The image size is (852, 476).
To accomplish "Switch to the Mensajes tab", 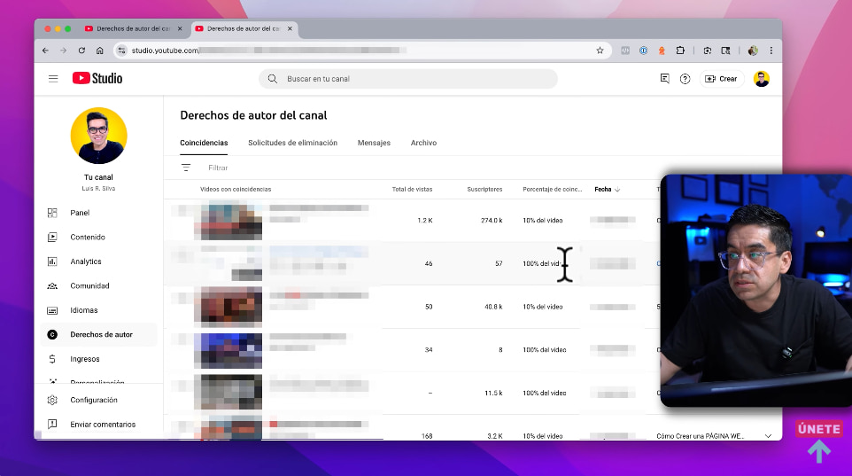I will (374, 143).
